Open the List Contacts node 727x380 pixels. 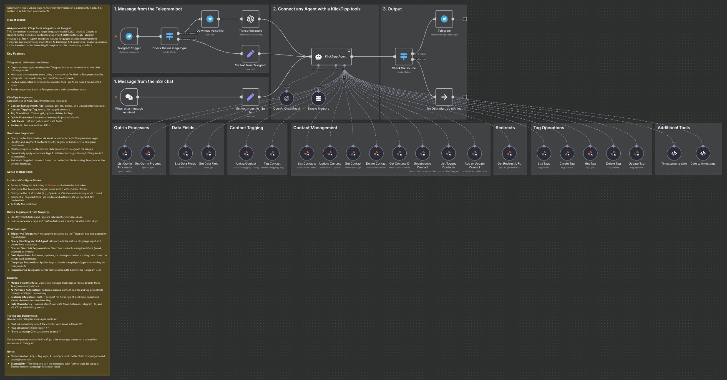pos(307,153)
